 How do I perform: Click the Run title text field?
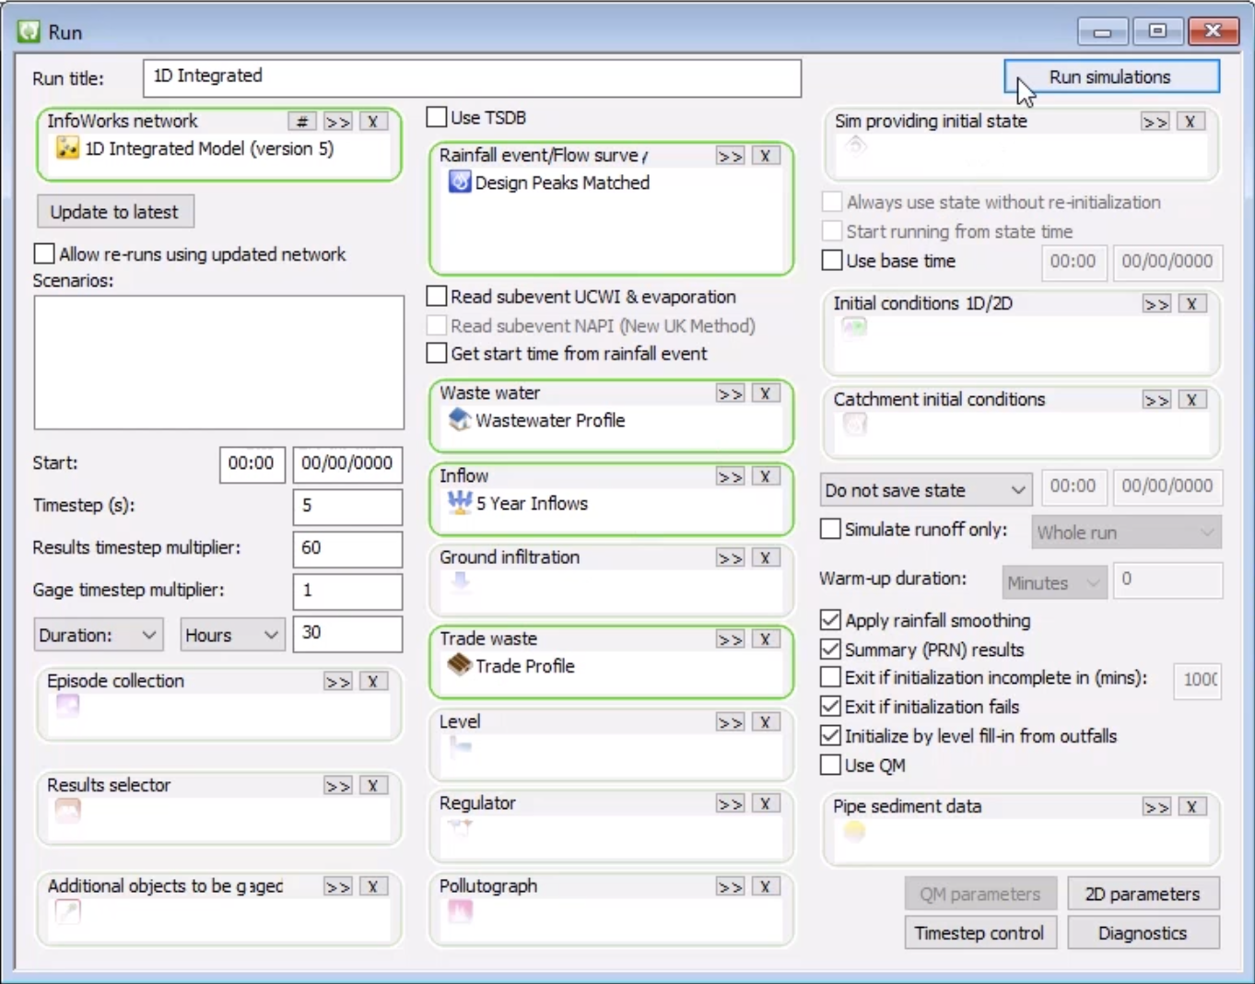(472, 77)
